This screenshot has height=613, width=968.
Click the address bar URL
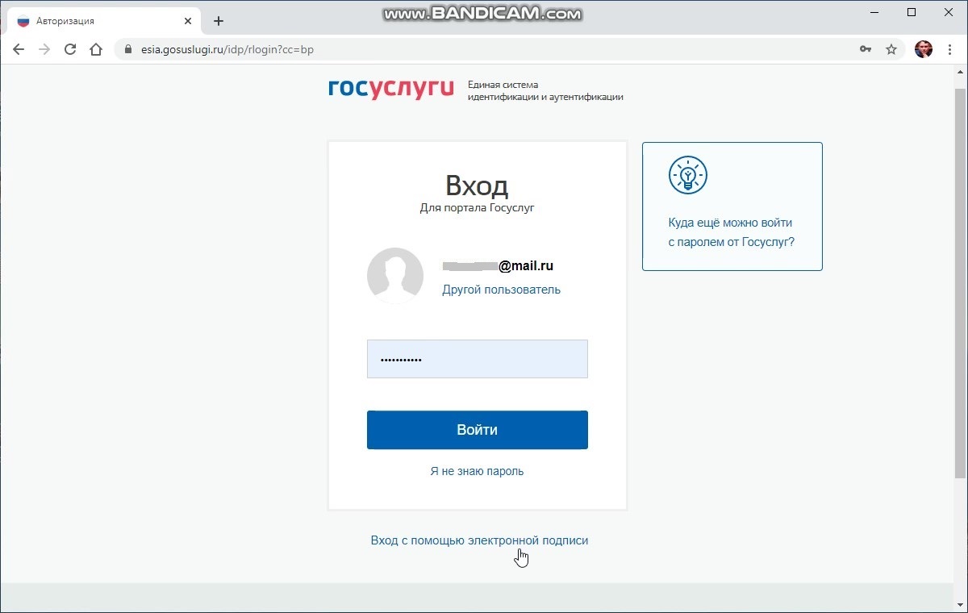(x=227, y=49)
